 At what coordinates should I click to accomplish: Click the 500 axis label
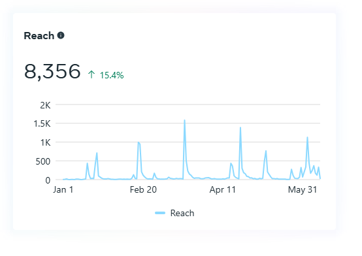[43, 161]
